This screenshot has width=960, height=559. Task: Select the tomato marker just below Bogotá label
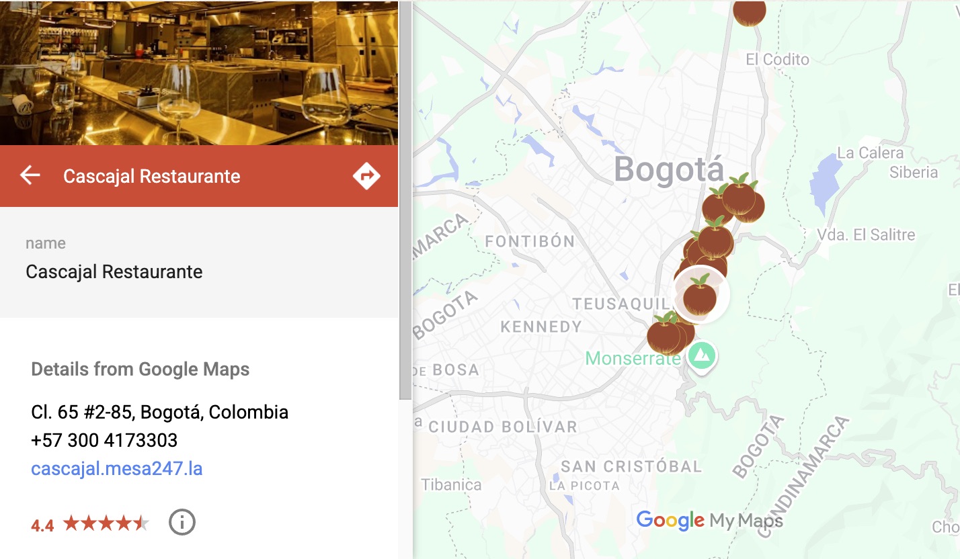tap(739, 194)
